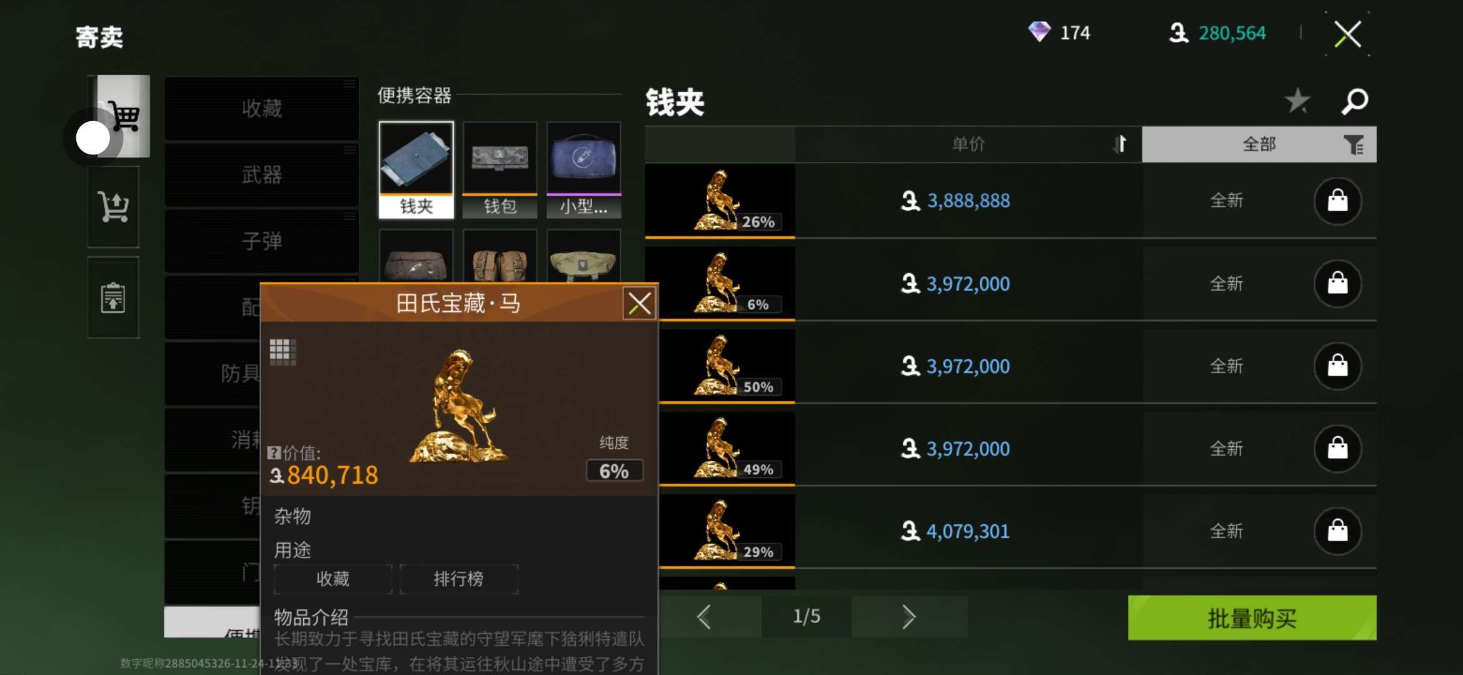
Task: Open the sell cart sidebar icon
Action: click(x=113, y=207)
